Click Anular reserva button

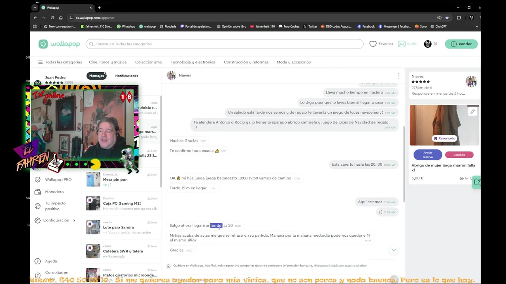click(x=428, y=155)
